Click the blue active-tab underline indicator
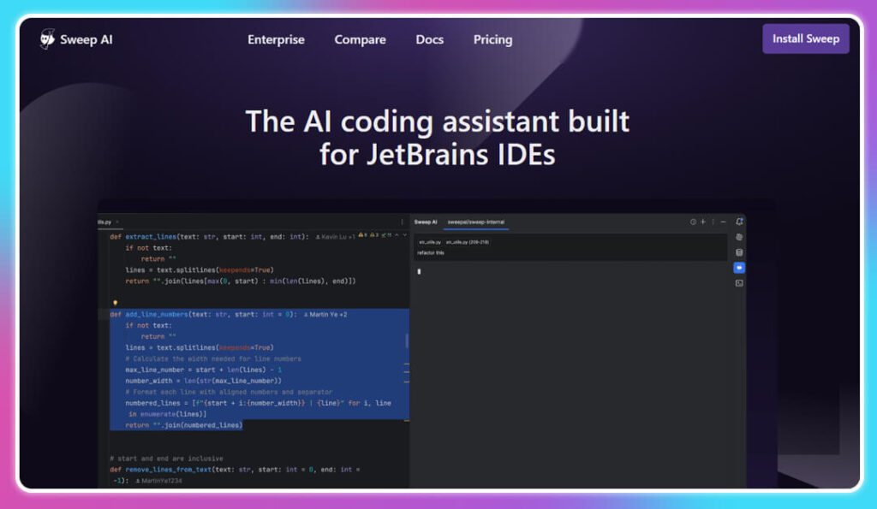The width and height of the screenshot is (877, 509). point(476,229)
